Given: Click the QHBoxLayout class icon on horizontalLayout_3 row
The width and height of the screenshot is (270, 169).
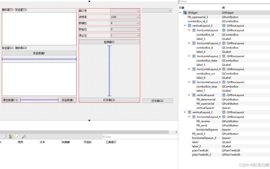Looking at the screenshot, I should [x=224, y=56].
